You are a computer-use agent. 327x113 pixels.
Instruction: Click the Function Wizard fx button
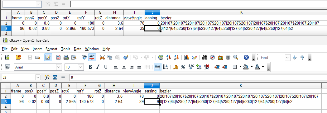click(x=48, y=78)
